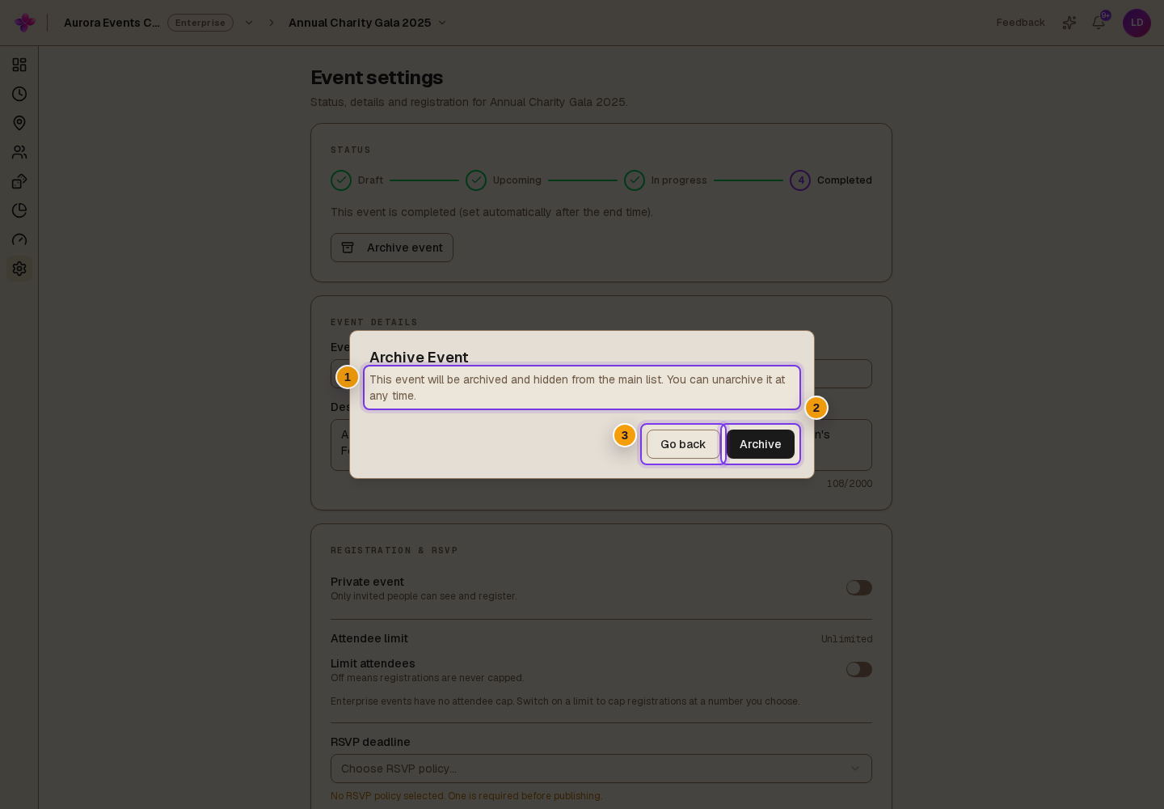
Task: Click the Completed status step
Action: (x=831, y=180)
